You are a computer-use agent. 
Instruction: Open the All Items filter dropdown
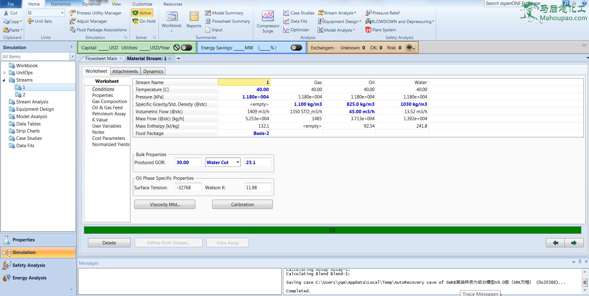(x=73, y=56)
